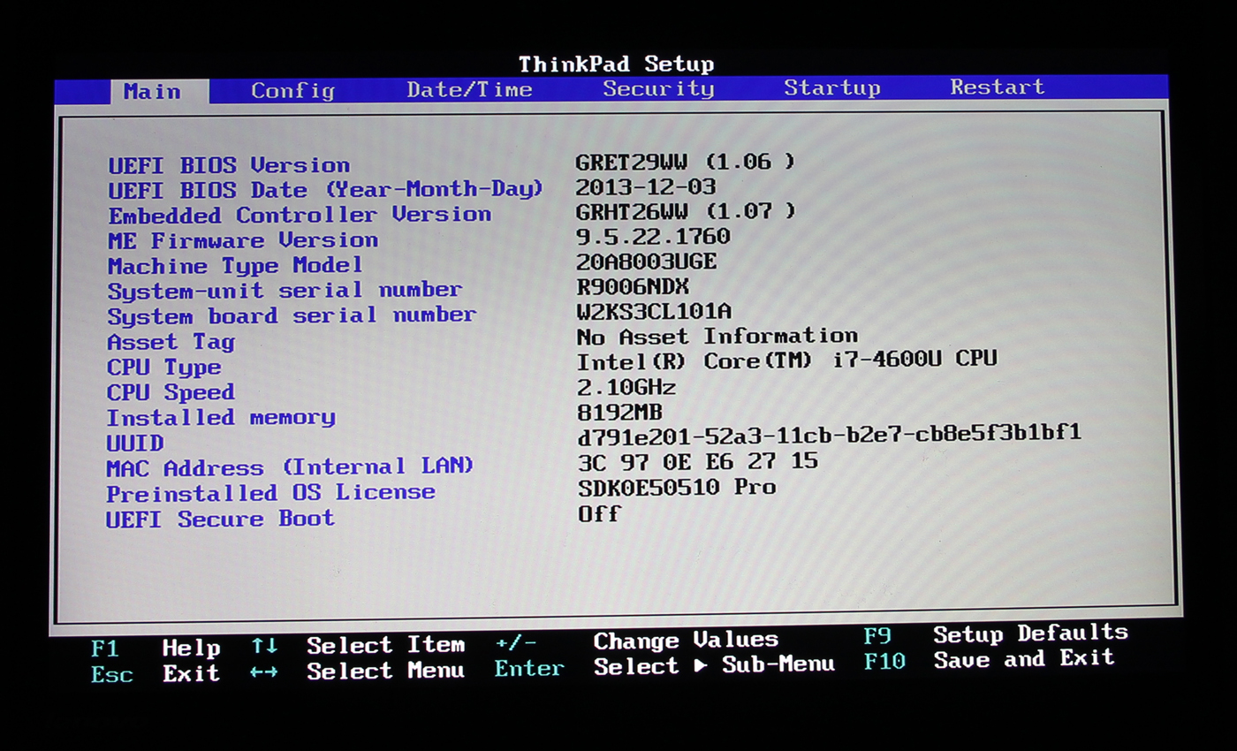Select the Intel Core i7-4600U CPU value
The image size is (1237, 751).
(x=786, y=360)
